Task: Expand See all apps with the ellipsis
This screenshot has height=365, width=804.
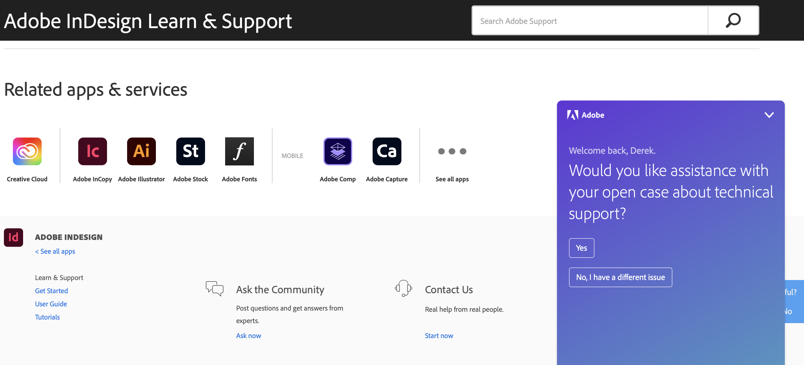Action: pos(452,151)
